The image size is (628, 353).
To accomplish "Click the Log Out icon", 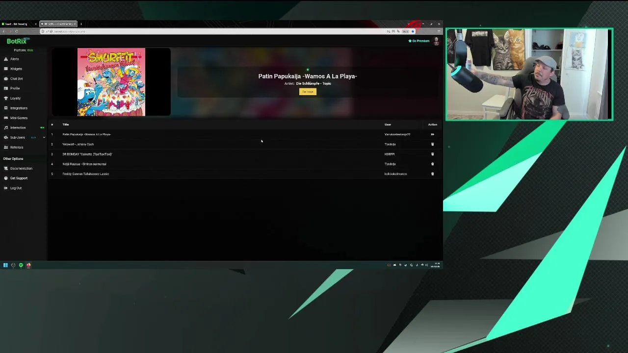I will click(x=6, y=188).
